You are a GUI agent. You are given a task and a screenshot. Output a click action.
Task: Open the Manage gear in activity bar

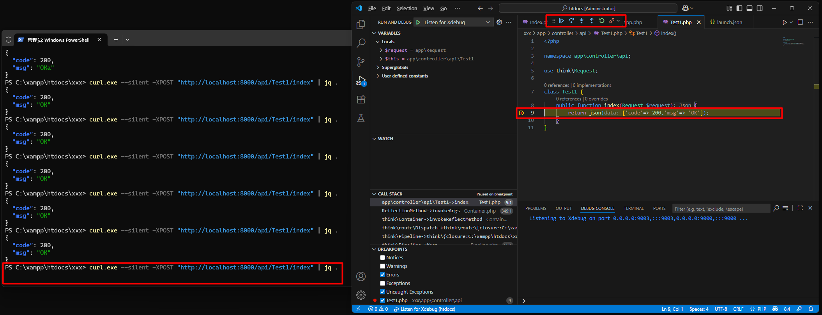(361, 295)
